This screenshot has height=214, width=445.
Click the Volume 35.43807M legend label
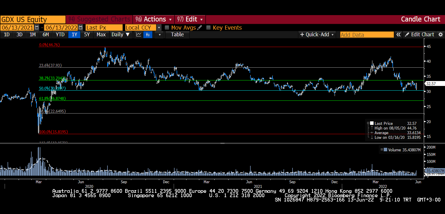click(x=404, y=150)
